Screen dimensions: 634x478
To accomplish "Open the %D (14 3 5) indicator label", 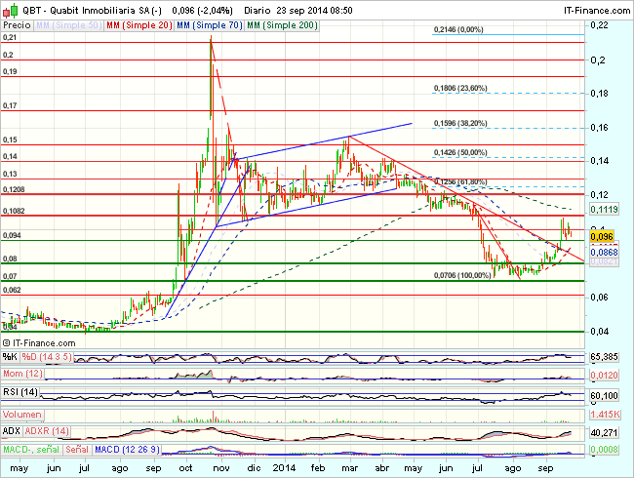I will 47,357.
